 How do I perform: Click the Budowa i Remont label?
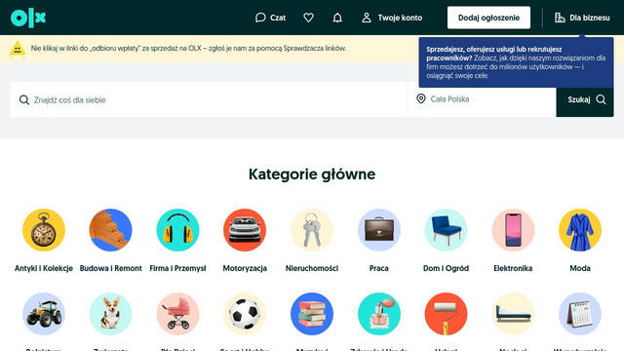pos(110,269)
